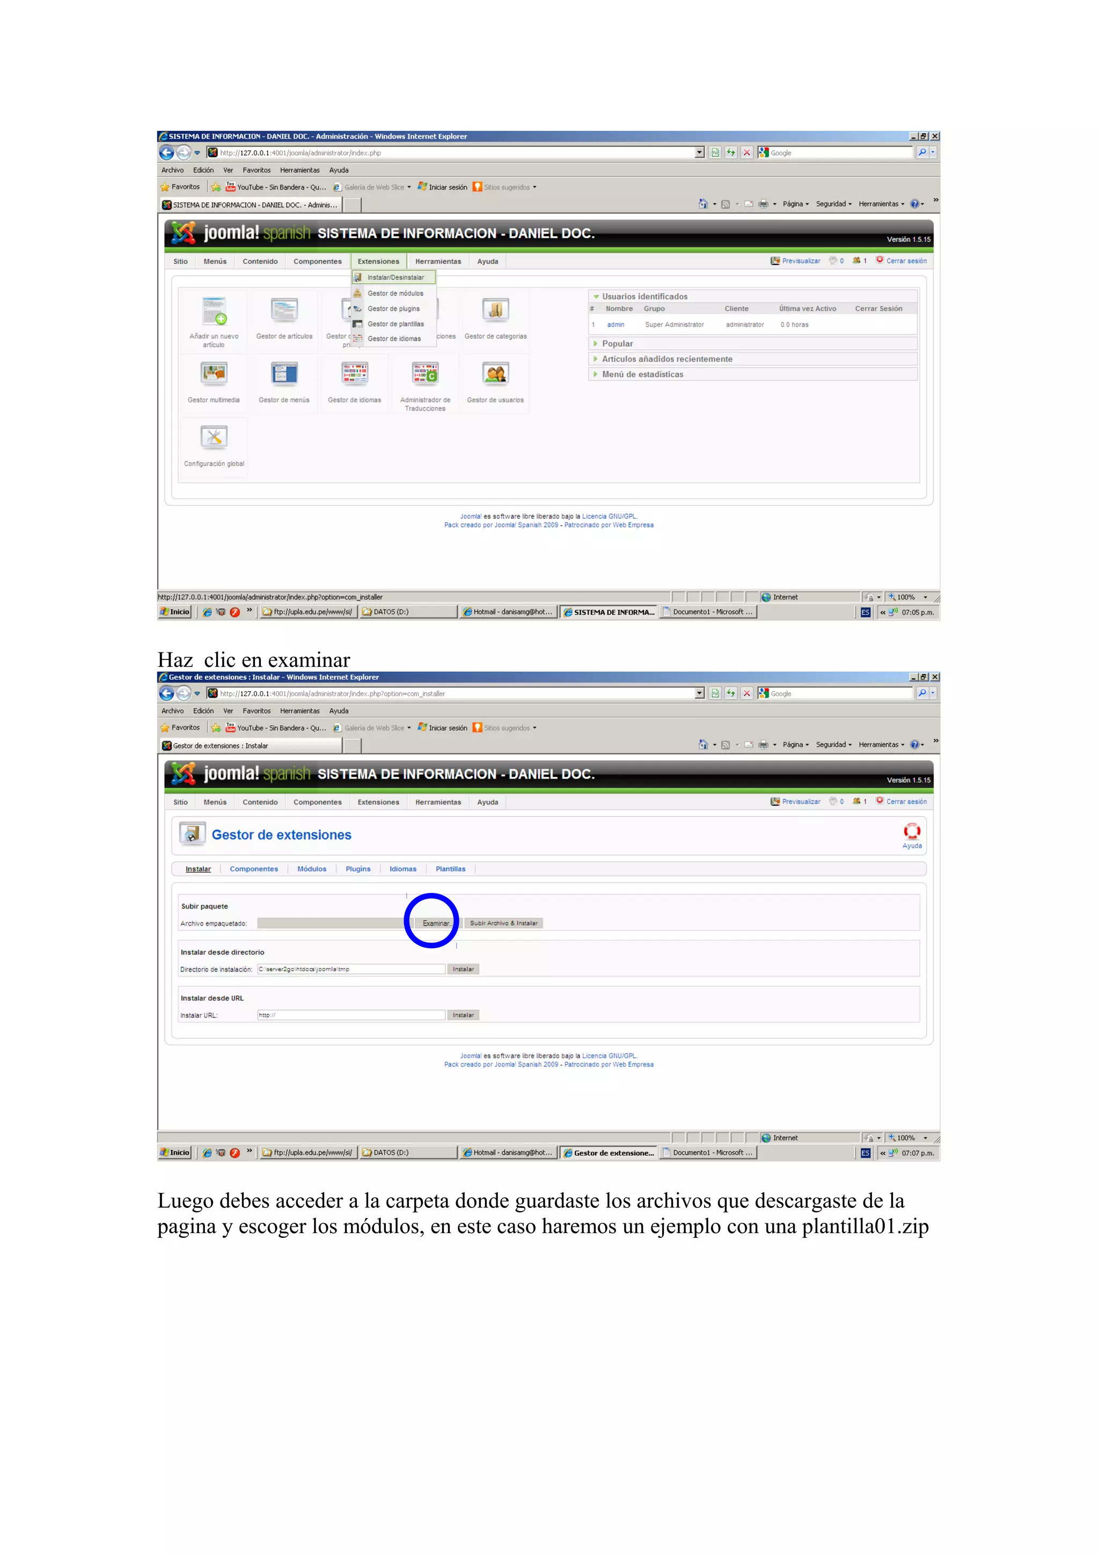Image resolution: width=1099 pixels, height=1555 pixels.
Task: Click admin user link in table
Action: 616,325
